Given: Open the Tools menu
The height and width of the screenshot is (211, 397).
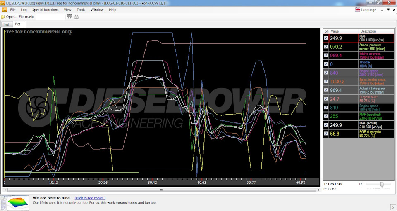Looking at the screenshot, I should [x=81, y=10].
